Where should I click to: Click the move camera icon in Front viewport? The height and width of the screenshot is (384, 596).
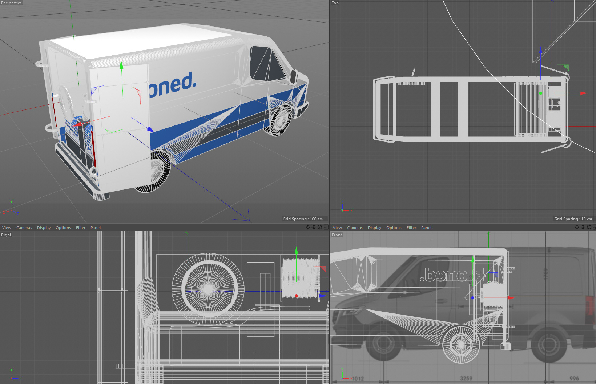577,227
